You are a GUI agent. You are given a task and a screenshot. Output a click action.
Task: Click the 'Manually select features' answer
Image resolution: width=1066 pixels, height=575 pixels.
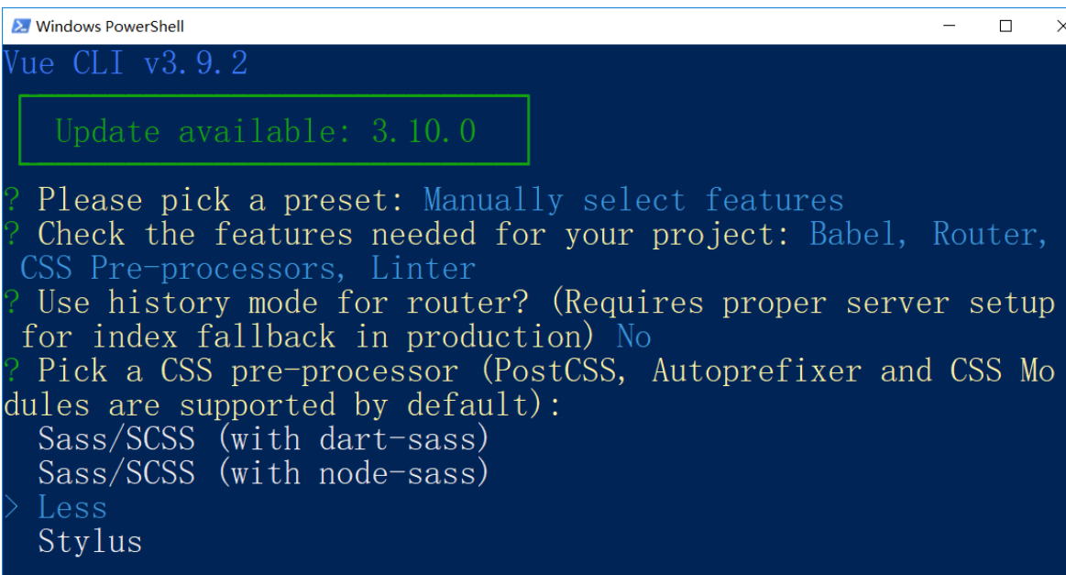633,200
